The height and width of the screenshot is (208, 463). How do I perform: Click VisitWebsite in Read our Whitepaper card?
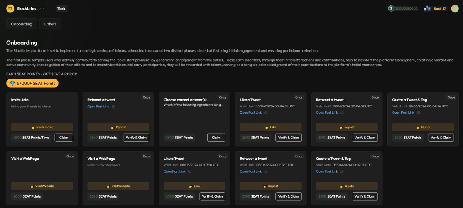118,186
